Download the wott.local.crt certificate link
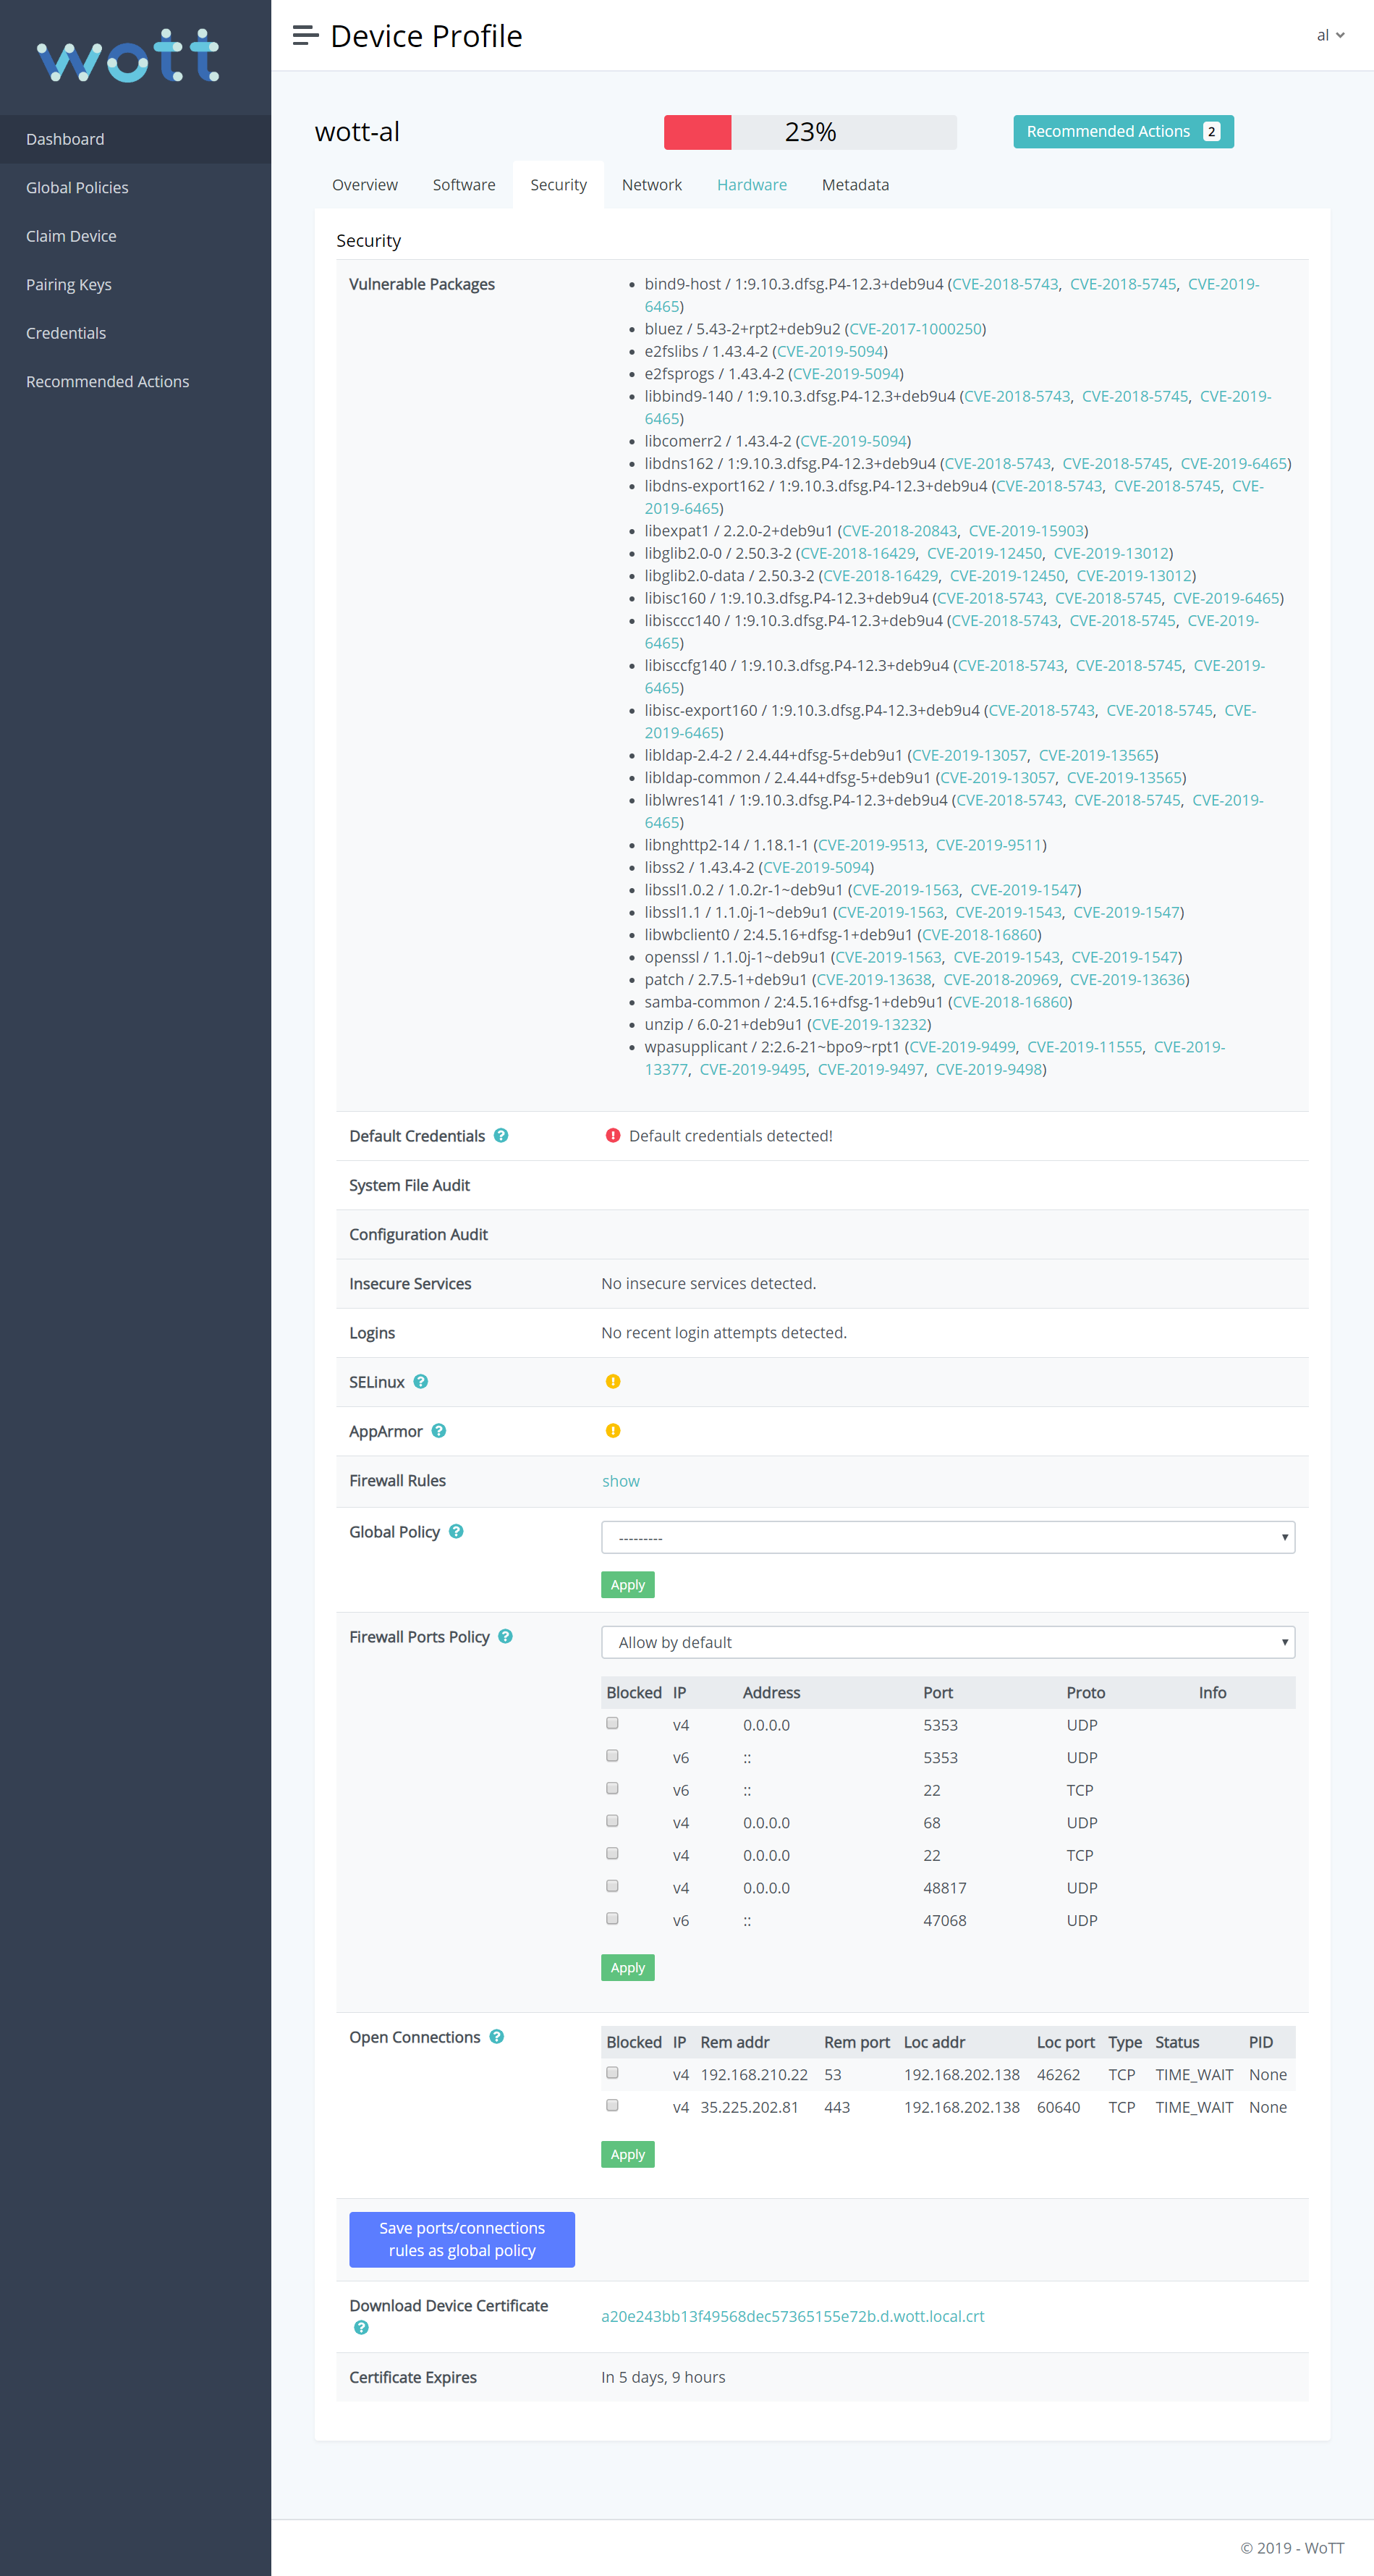Image resolution: width=1374 pixels, height=2576 pixels. coord(792,2316)
